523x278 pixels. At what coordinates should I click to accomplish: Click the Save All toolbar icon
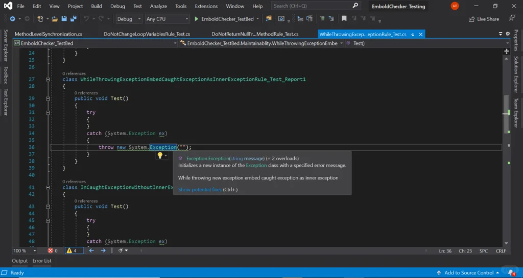(x=74, y=19)
